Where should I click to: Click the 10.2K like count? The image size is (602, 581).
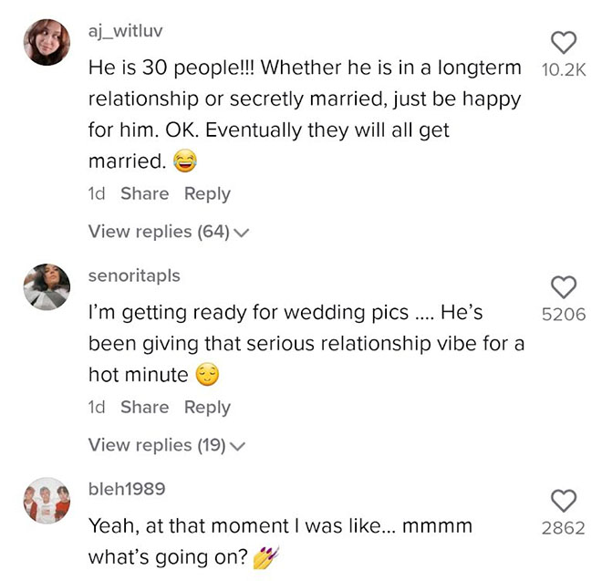click(x=564, y=70)
